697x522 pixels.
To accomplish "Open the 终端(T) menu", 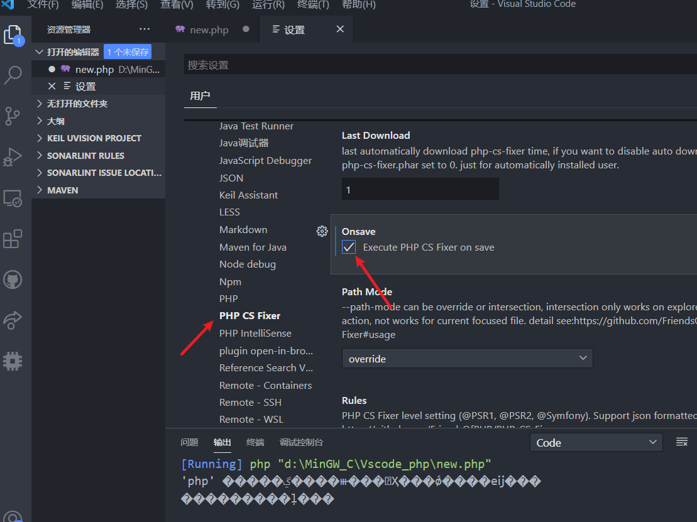I will (313, 4).
